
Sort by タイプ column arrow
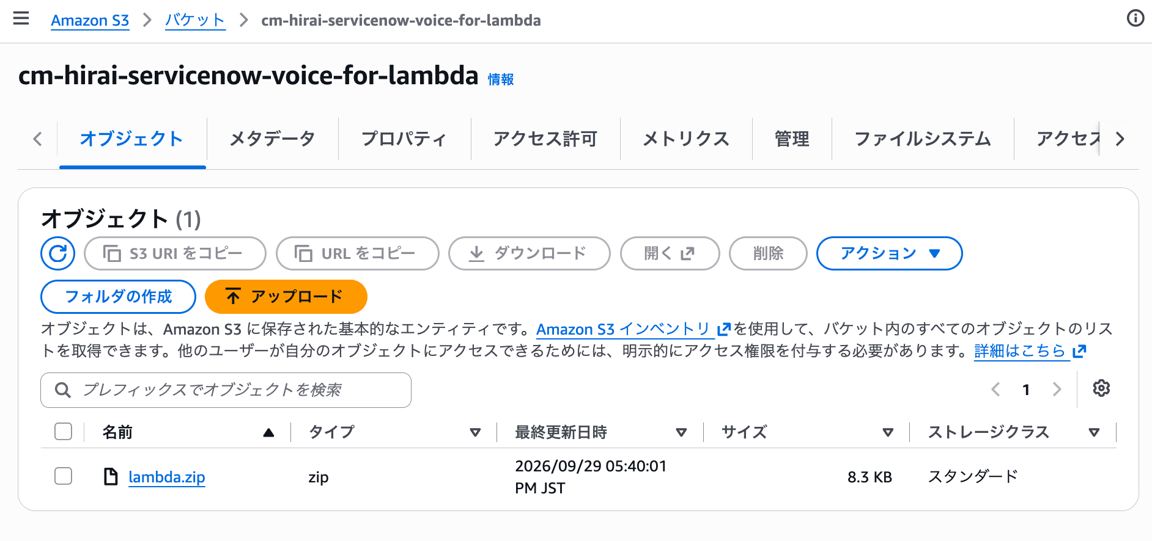(x=475, y=432)
